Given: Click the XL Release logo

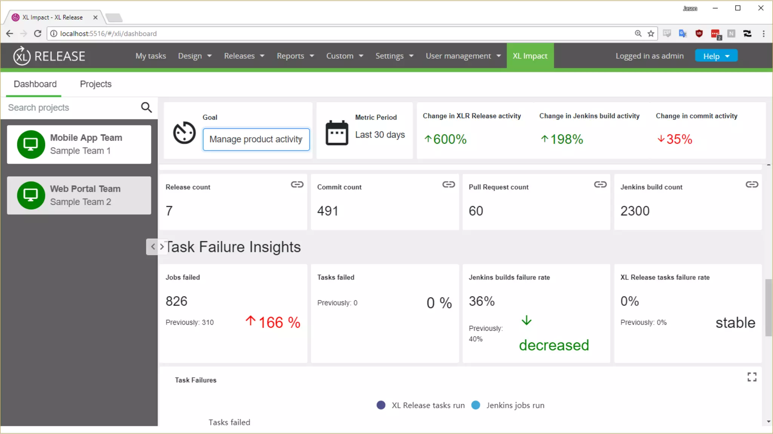Looking at the screenshot, I should click(49, 56).
